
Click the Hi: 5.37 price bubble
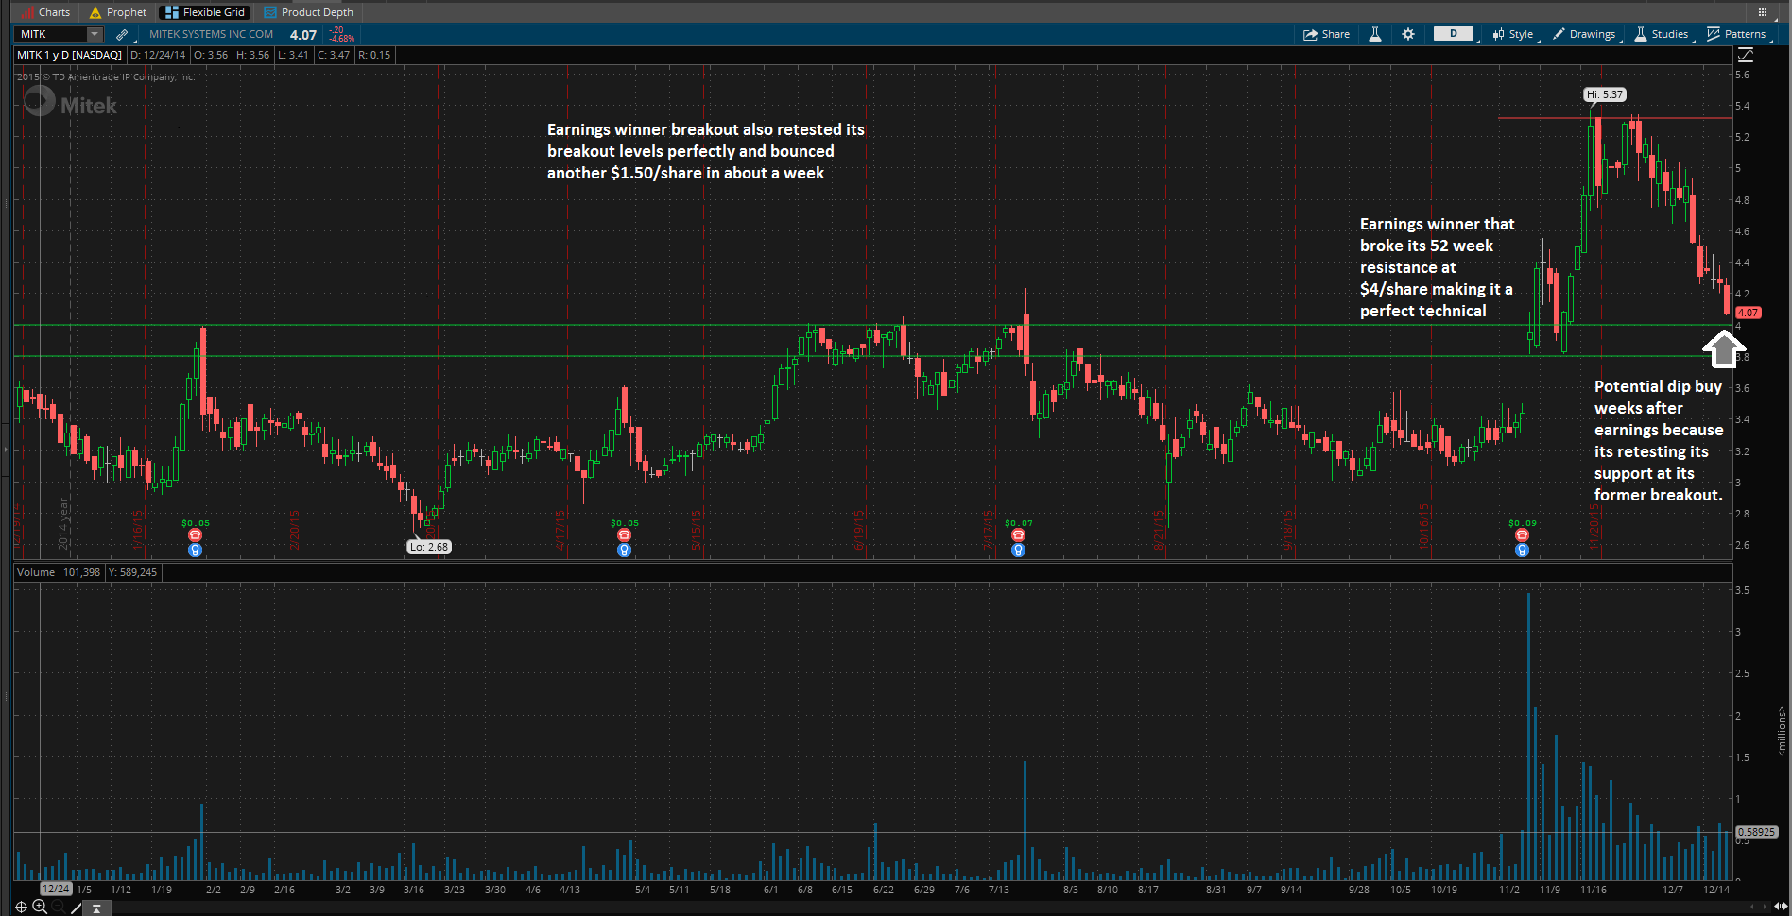click(1605, 94)
